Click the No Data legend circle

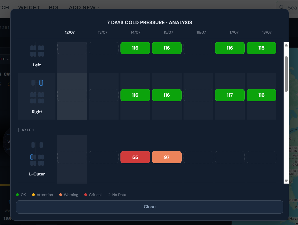coord(109,195)
